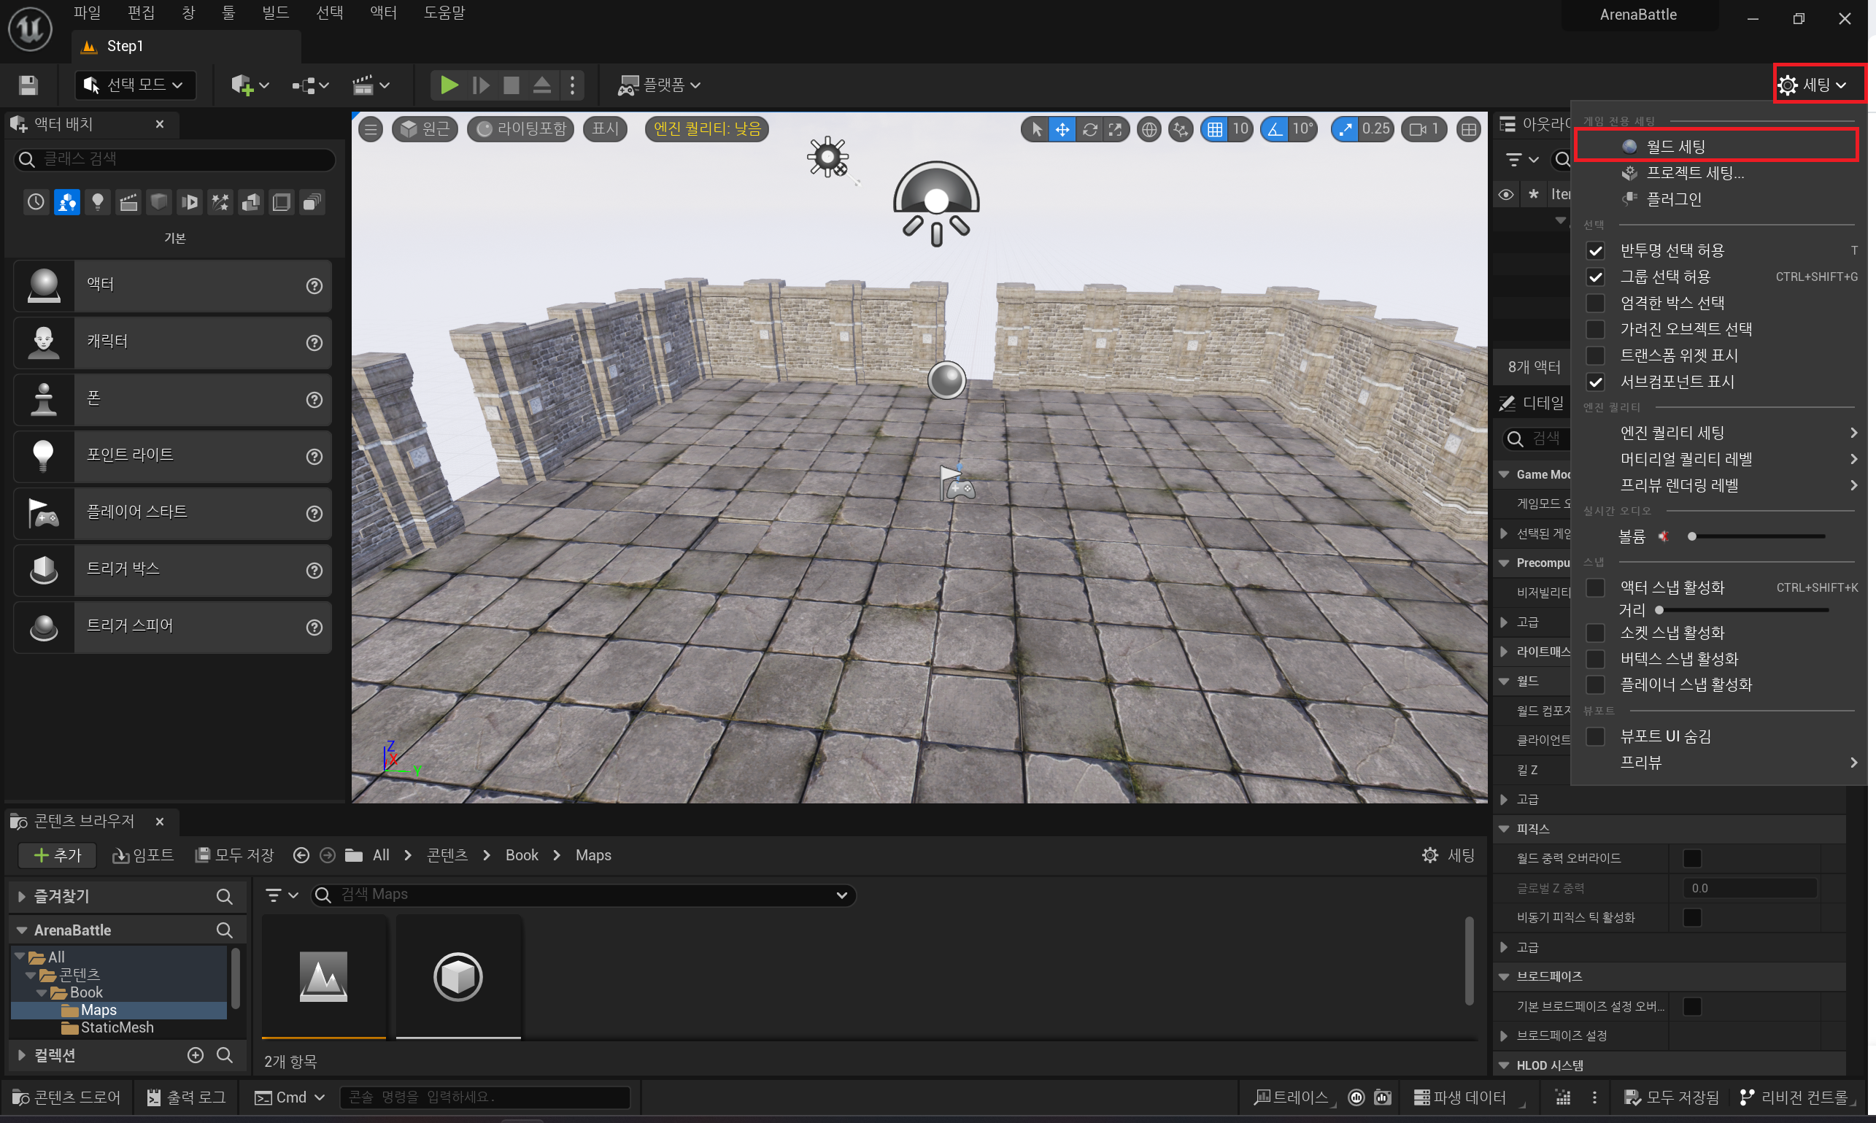Select the rotate transform tool icon
Screen dimensions: 1876x1123
coord(1089,129)
